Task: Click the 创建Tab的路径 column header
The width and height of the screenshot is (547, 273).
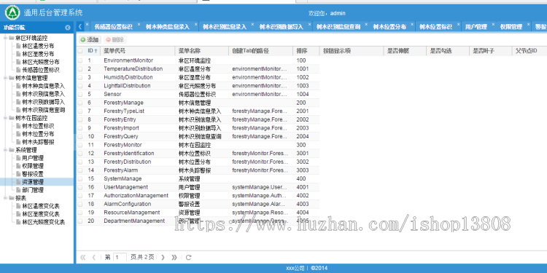Action: [x=261, y=51]
